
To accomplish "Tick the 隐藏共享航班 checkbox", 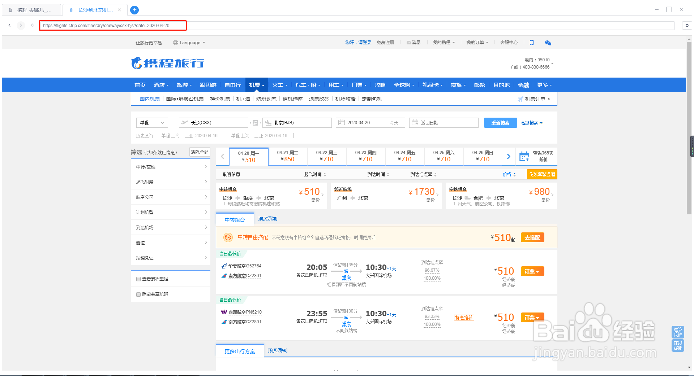I will 138,294.
